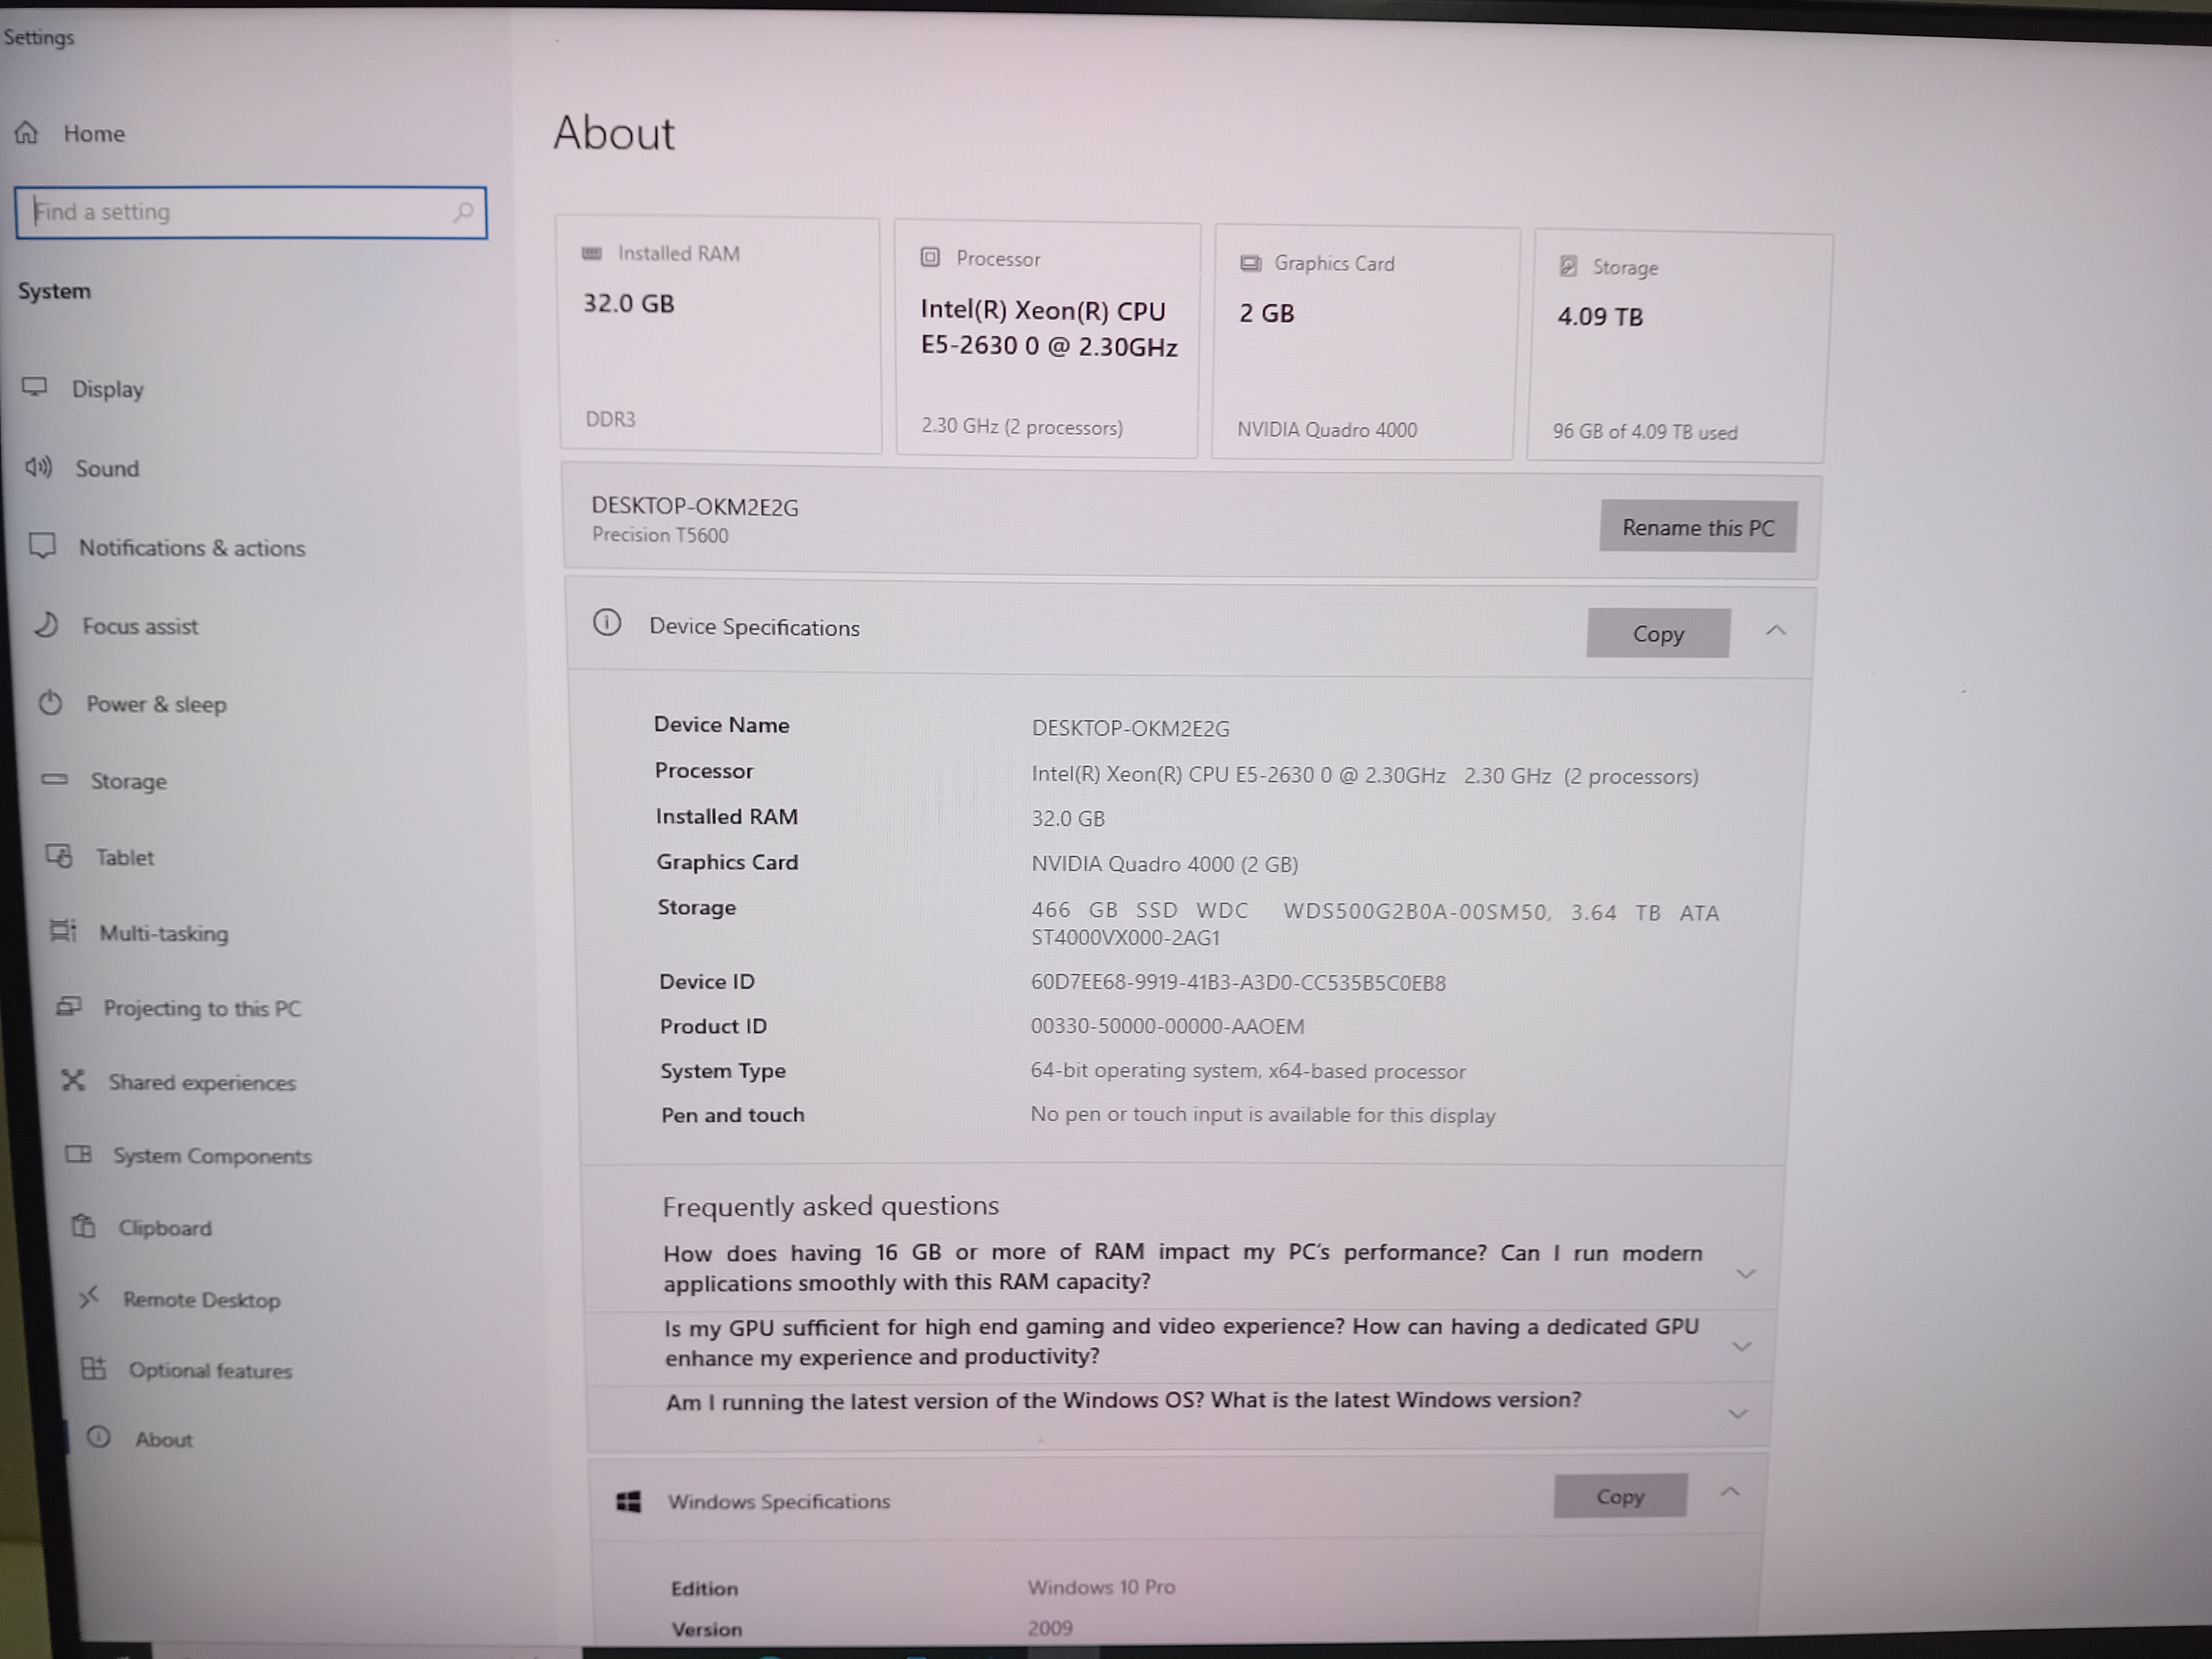Click the Graphics Card tile icon
2212x1659 pixels.
pyautogui.click(x=1250, y=263)
